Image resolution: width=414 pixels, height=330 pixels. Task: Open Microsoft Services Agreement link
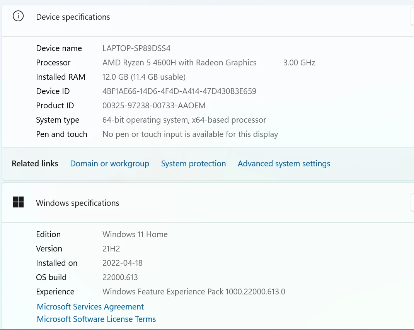click(90, 306)
